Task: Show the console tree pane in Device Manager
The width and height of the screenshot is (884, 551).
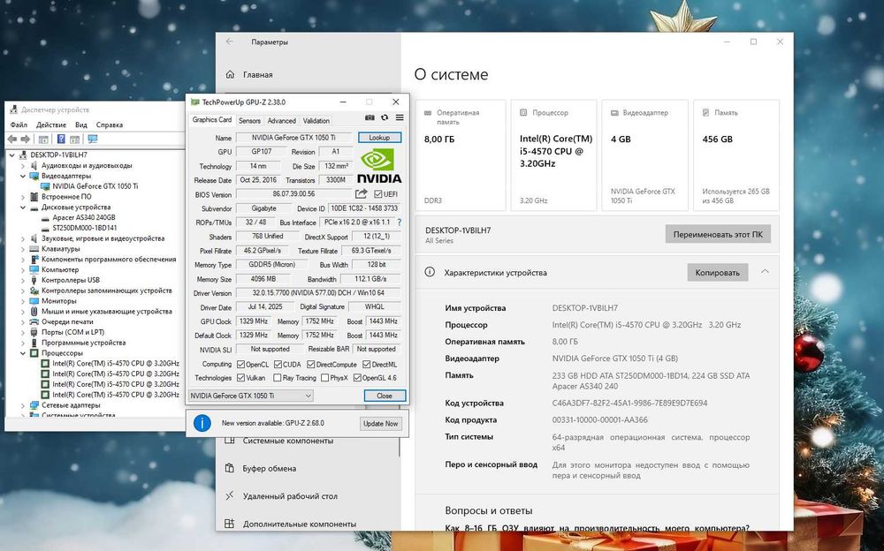Action: [43, 139]
